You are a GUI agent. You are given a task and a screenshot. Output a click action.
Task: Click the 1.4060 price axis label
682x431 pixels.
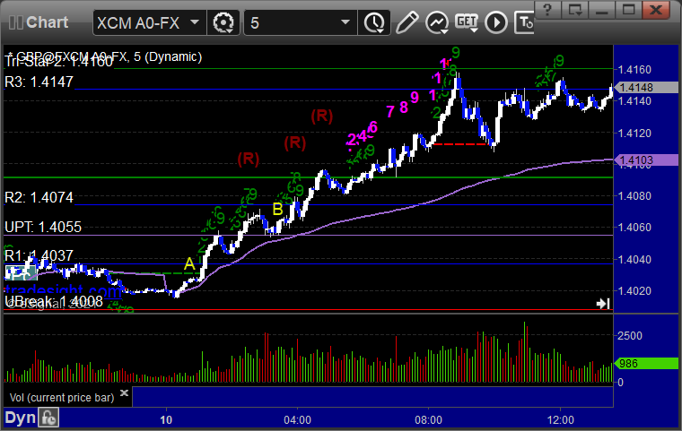(x=634, y=228)
